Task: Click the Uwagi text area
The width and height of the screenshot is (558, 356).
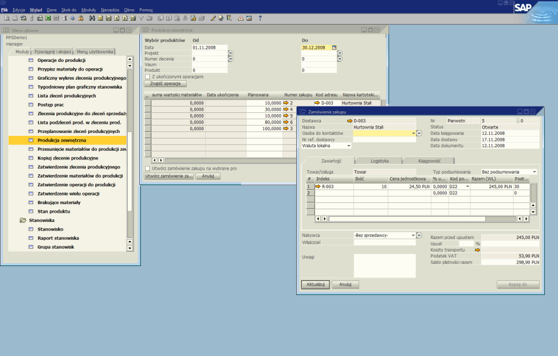Action: pyautogui.click(x=384, y=265)
